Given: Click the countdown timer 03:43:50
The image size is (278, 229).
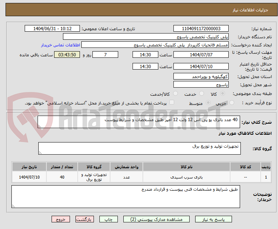Looking at the screenshot, I should [67, 54].
